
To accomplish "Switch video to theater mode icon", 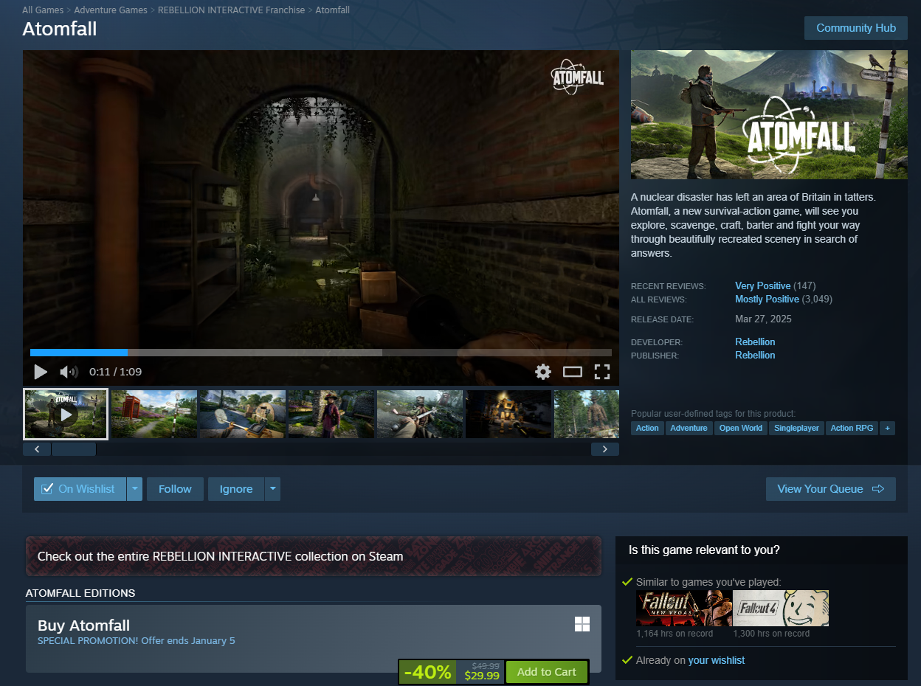I will point(573,372).
